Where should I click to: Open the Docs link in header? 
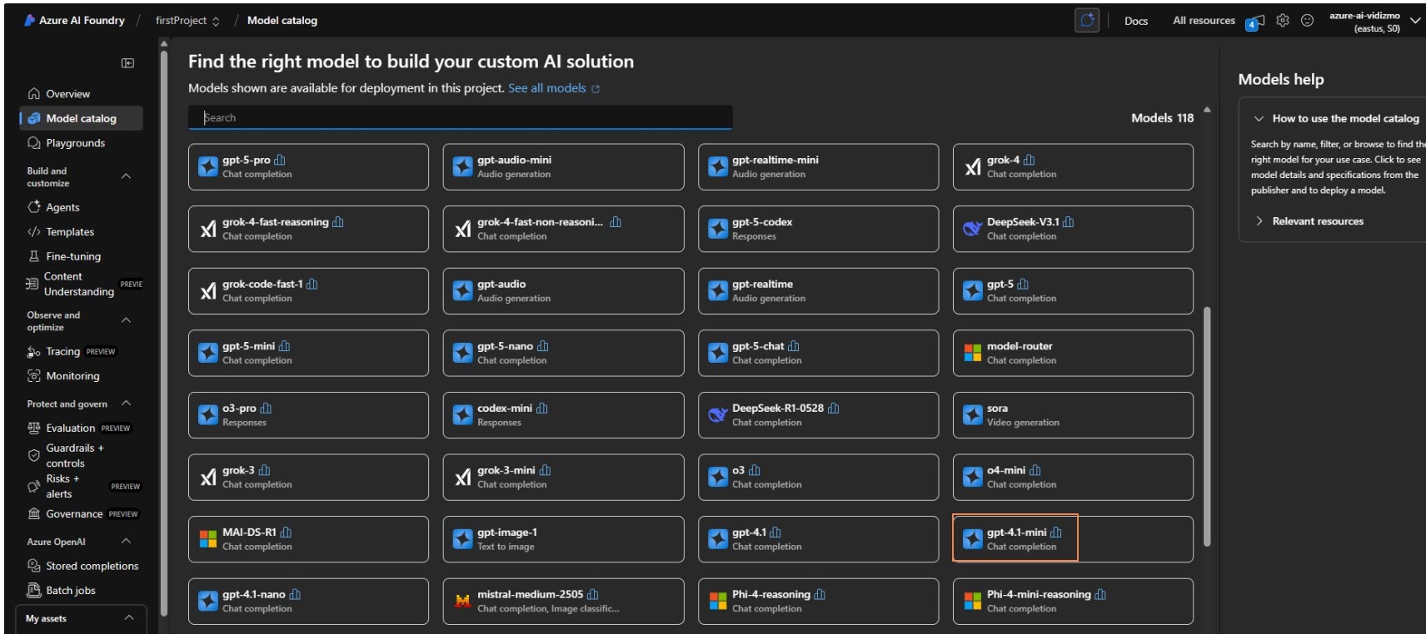coord(1135,21)
